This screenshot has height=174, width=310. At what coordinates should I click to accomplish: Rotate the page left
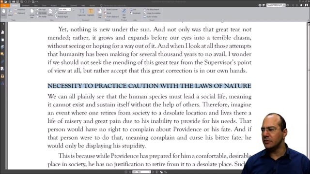click(x=61, y=13)
